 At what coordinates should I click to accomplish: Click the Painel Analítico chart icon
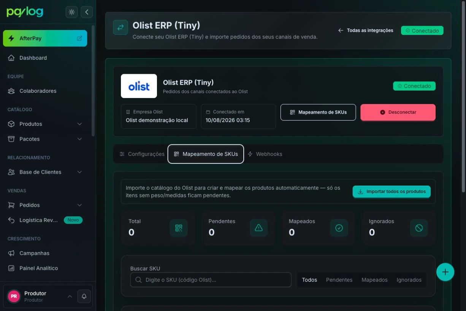[x=11, y=268]
